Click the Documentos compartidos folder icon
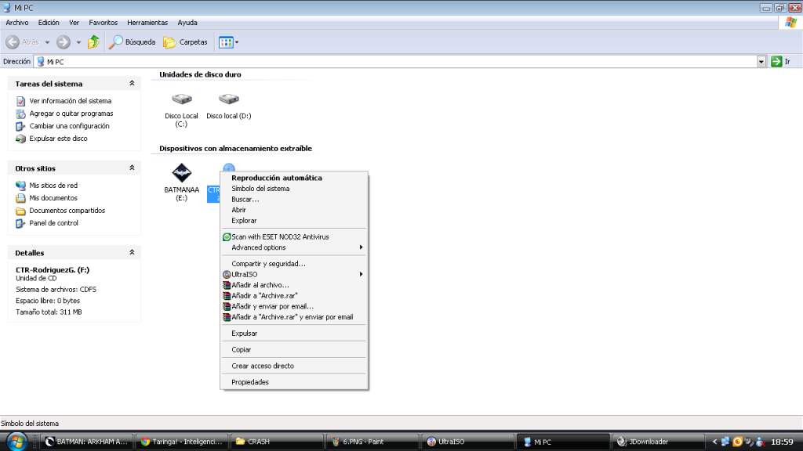Screen dimensions: 803x451 pos(20,211)
